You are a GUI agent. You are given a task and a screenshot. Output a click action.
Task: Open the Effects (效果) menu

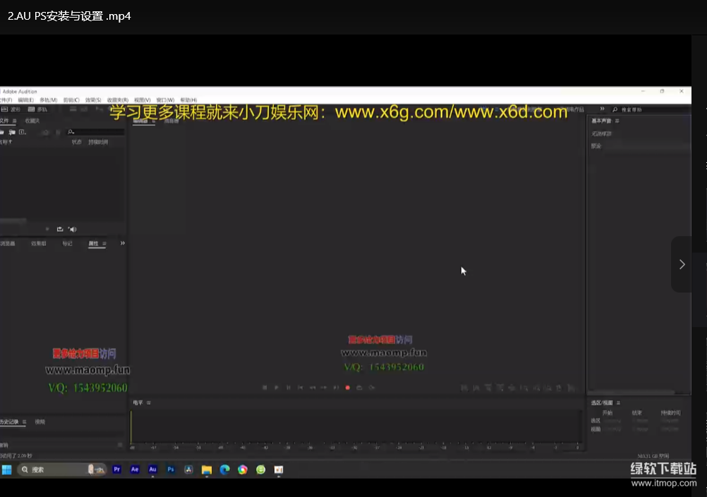coord(93,100)
